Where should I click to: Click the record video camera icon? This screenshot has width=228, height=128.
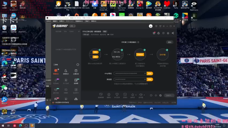[151, 95]
